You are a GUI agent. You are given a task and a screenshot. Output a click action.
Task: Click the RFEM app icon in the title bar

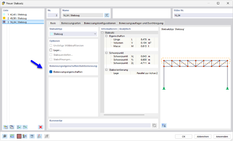point(3,3)
